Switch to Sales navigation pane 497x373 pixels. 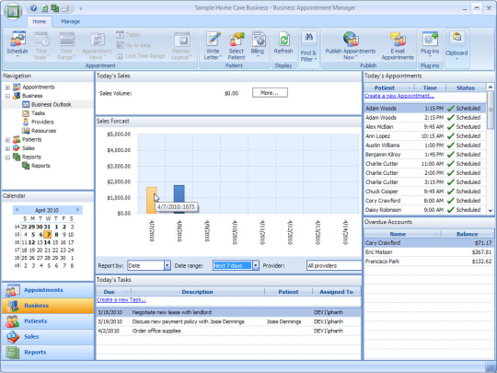[x=48, y=336]
